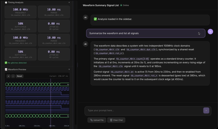Select 100.0 MHz card for tb_counter_4bit.clk
The height and width of the screenshot is (129, 218).
[21, 12]
